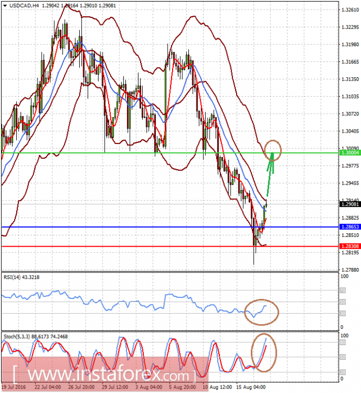The height and width of the screenshot is (393, 361).
Task: Select the brown ellipse on RSI panel
Action: [261, 313]
